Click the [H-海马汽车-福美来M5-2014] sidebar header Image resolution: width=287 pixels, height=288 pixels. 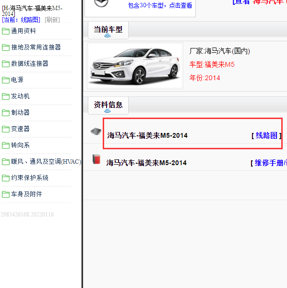[32, 11]
